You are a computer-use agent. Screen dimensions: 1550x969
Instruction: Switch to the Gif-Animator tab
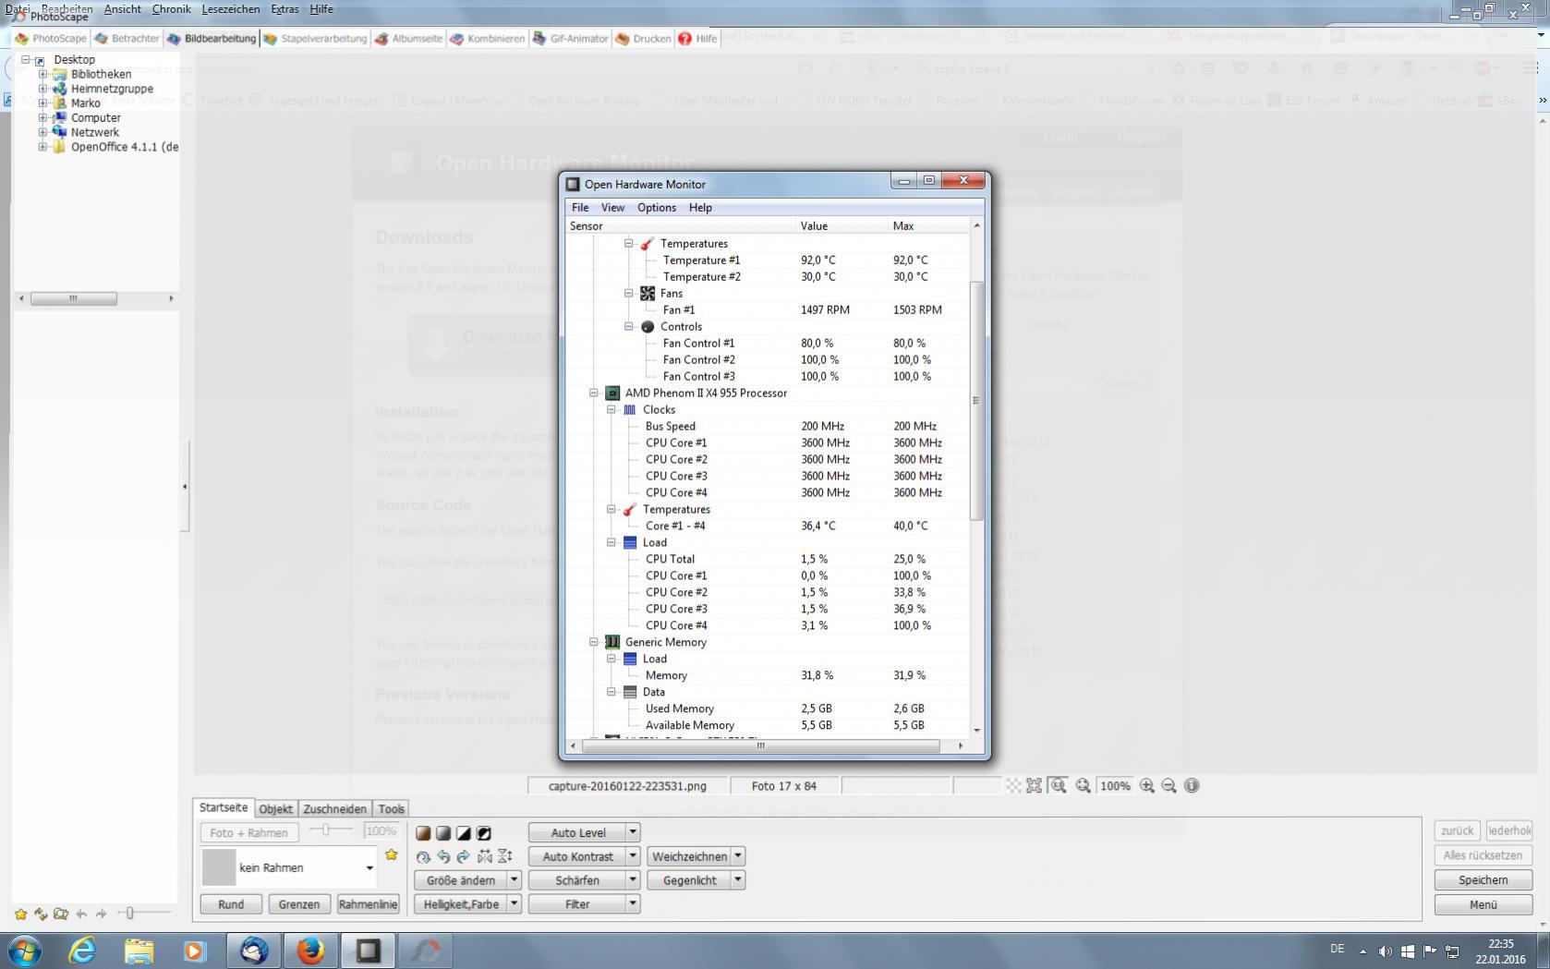[x=570, y=38]
